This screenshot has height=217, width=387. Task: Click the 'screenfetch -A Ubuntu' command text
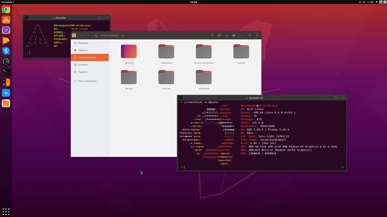click(201, 102)
